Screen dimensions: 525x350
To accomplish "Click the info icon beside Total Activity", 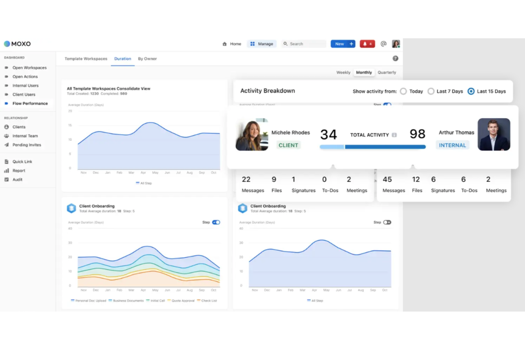I will click(394, 135).
